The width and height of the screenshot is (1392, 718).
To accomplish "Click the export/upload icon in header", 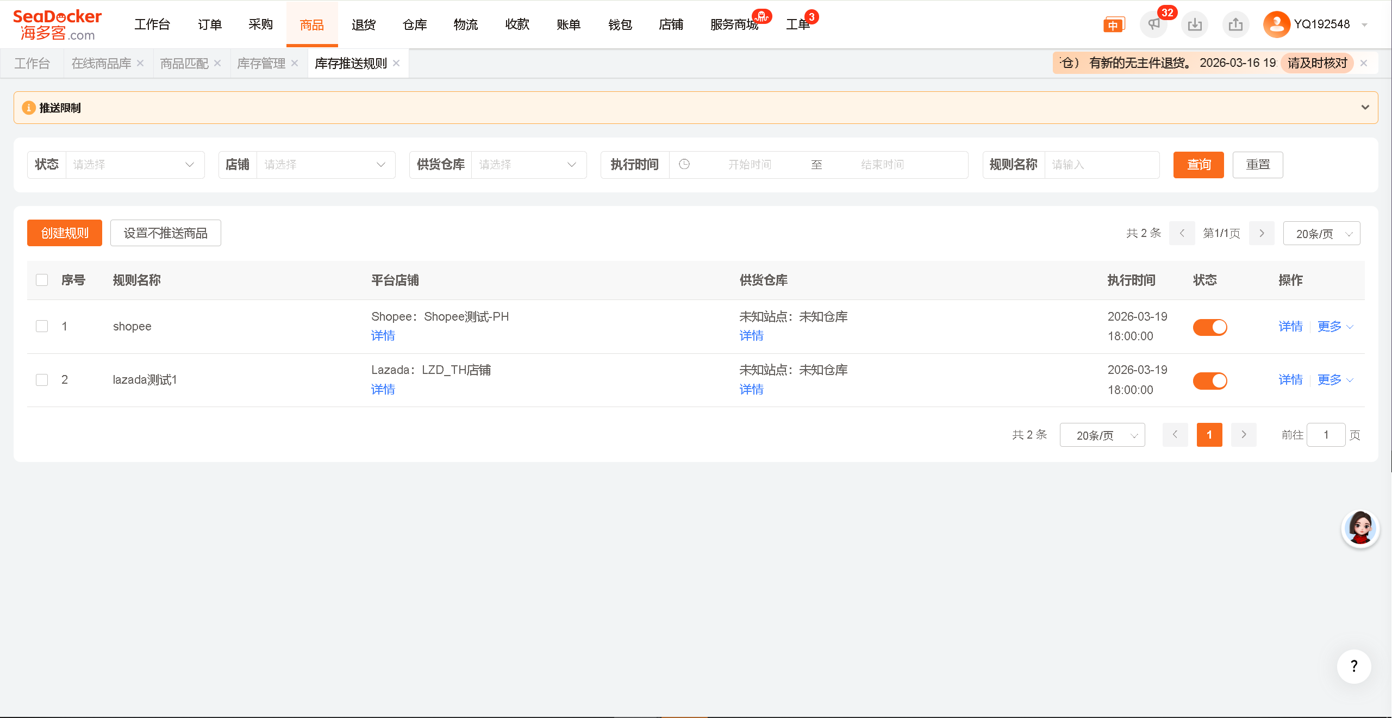I will point(1235,24).
